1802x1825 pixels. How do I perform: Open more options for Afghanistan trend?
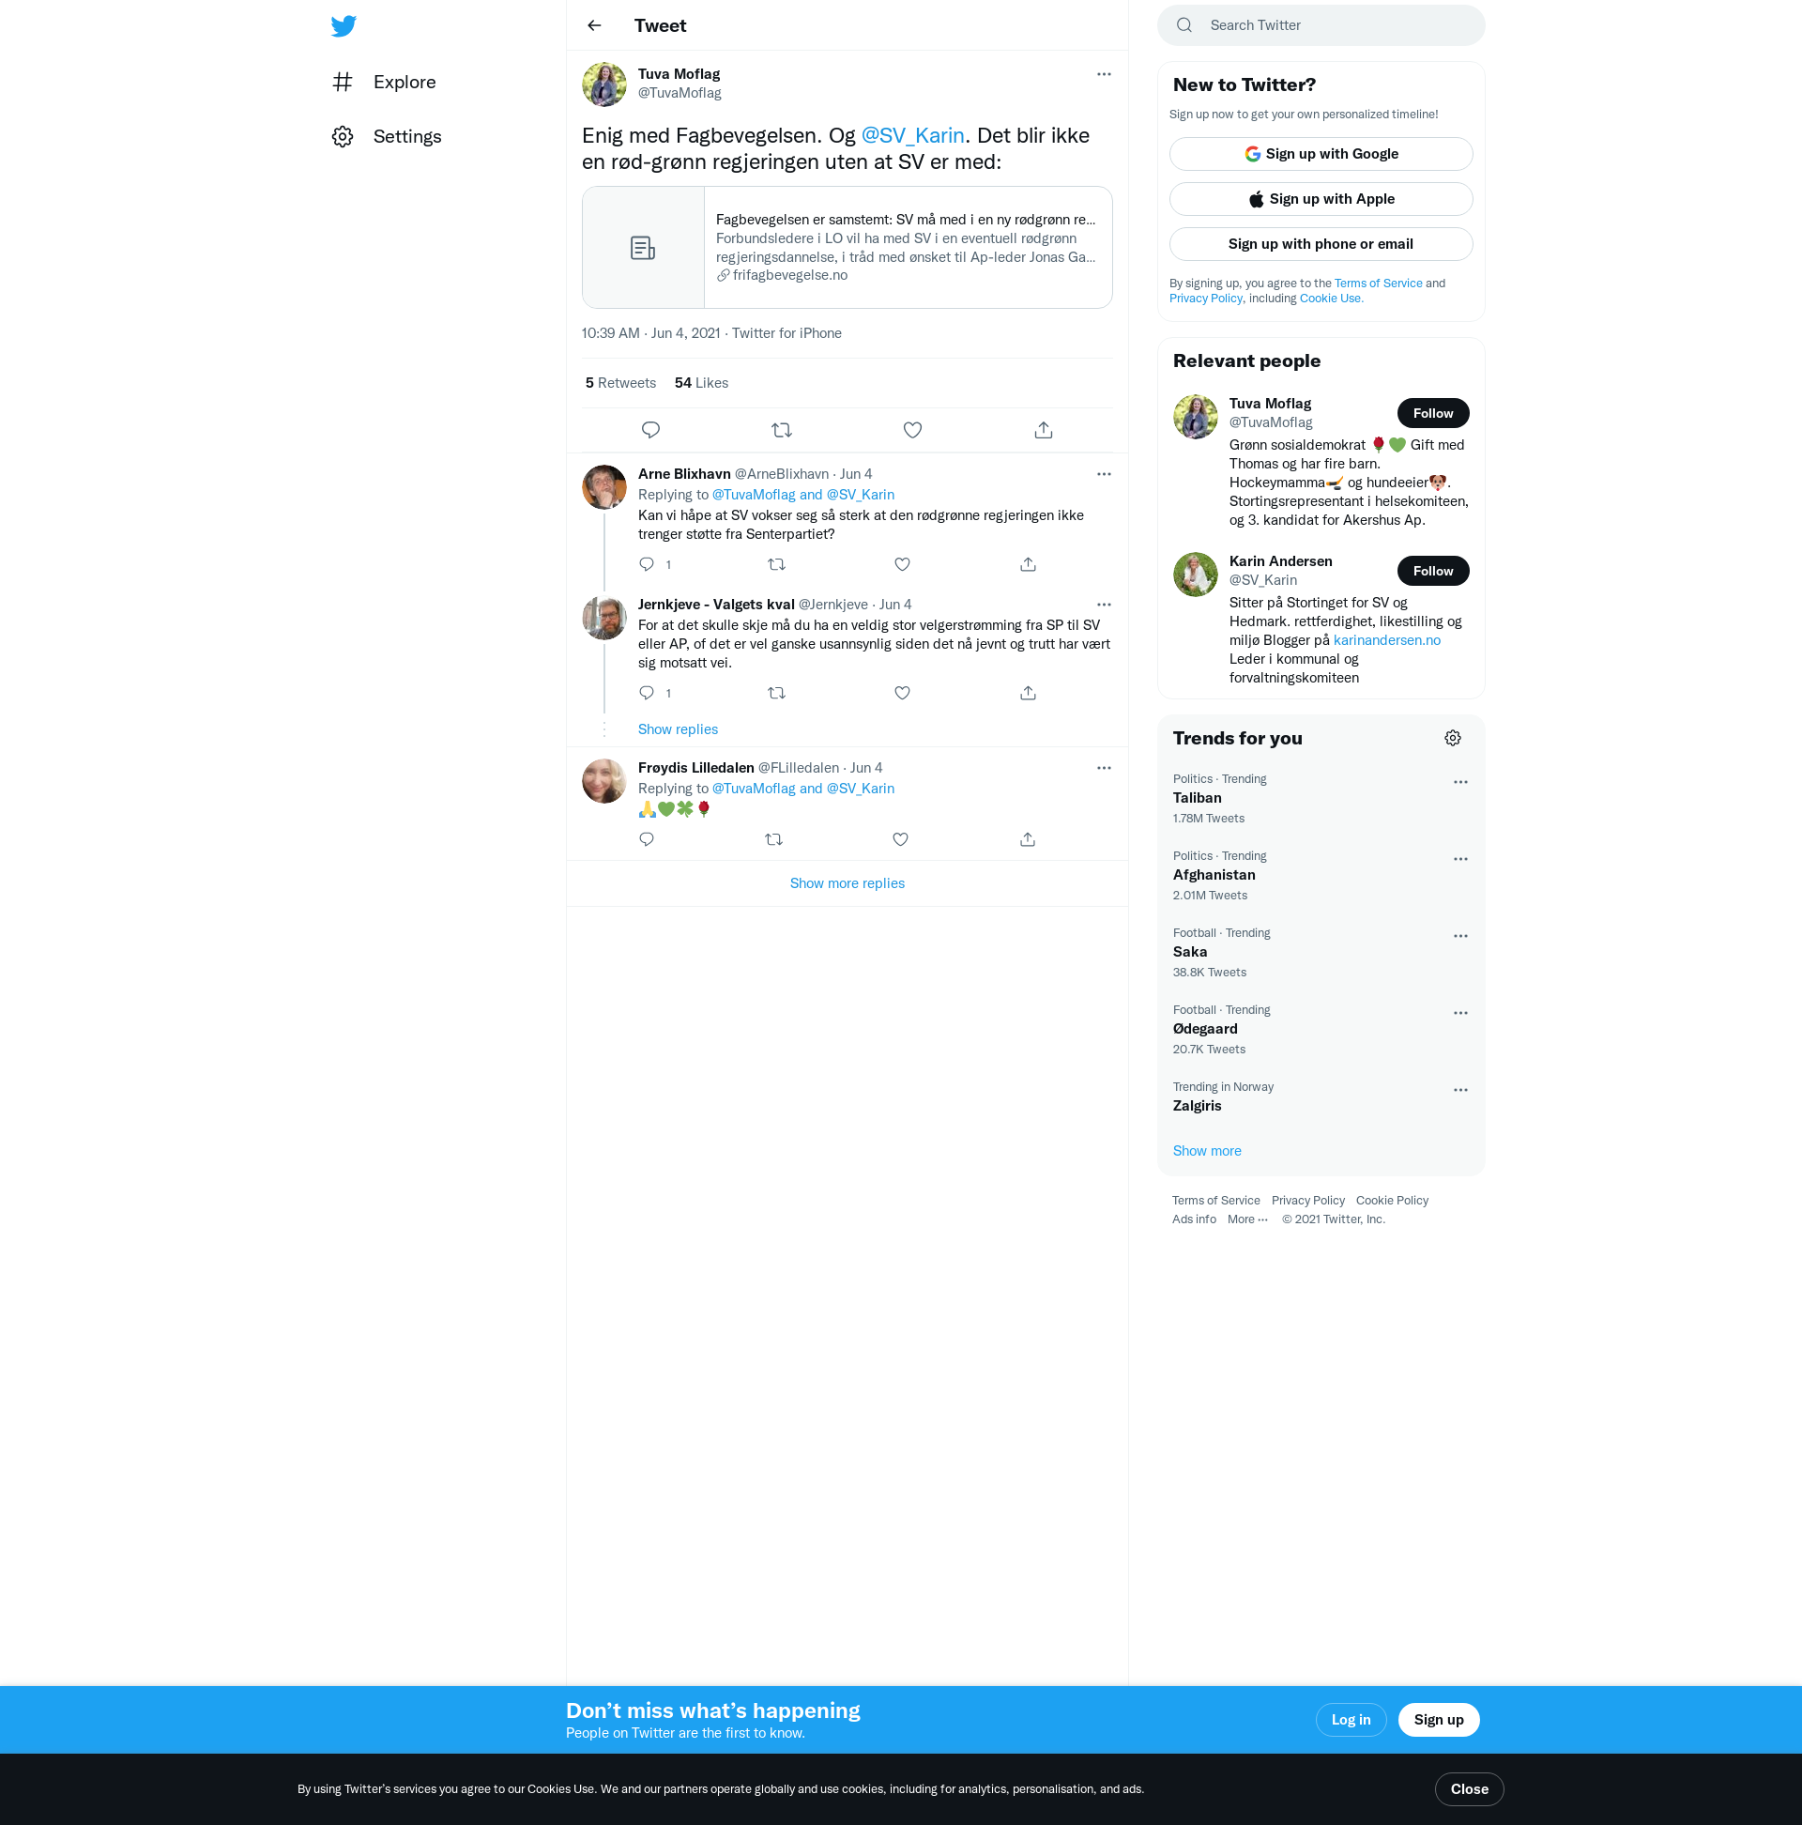pos(1460,860)
